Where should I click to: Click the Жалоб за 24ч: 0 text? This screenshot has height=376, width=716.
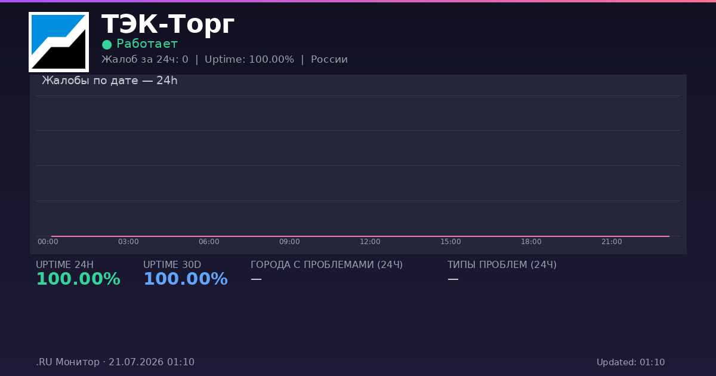(145, 60)
